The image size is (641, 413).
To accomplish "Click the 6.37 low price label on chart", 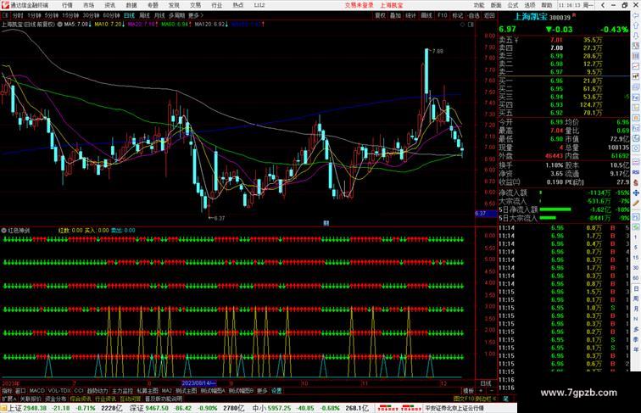I will coord(220,218).
